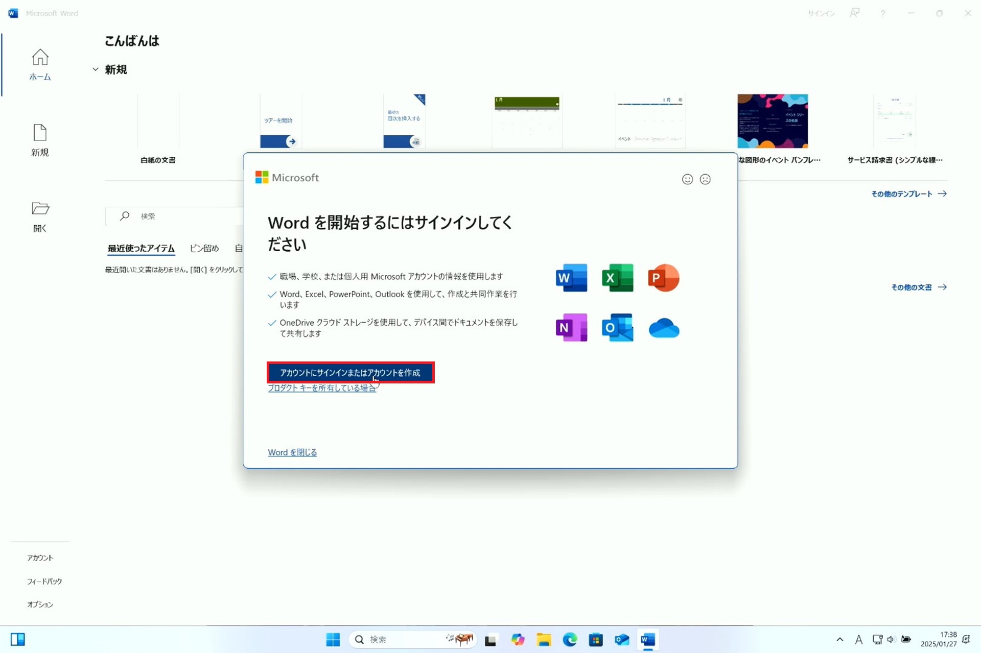981x653 pixels.
Task: Click the Word icon on the taskbar
Action: [648, 639]
